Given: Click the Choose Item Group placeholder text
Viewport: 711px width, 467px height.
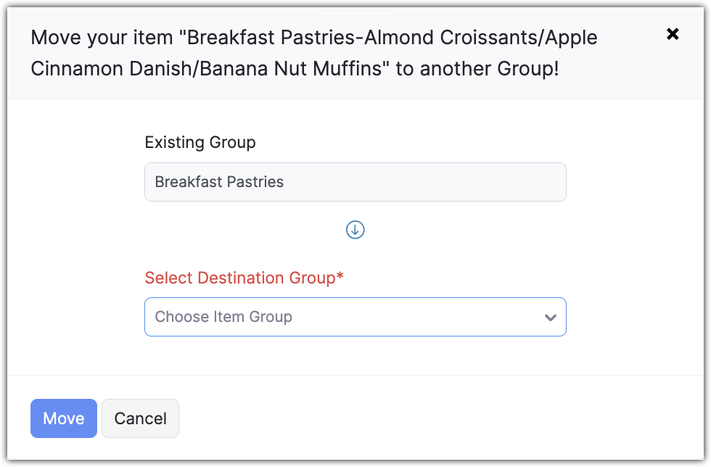Looking at the screenshot, I should [223, 317].
